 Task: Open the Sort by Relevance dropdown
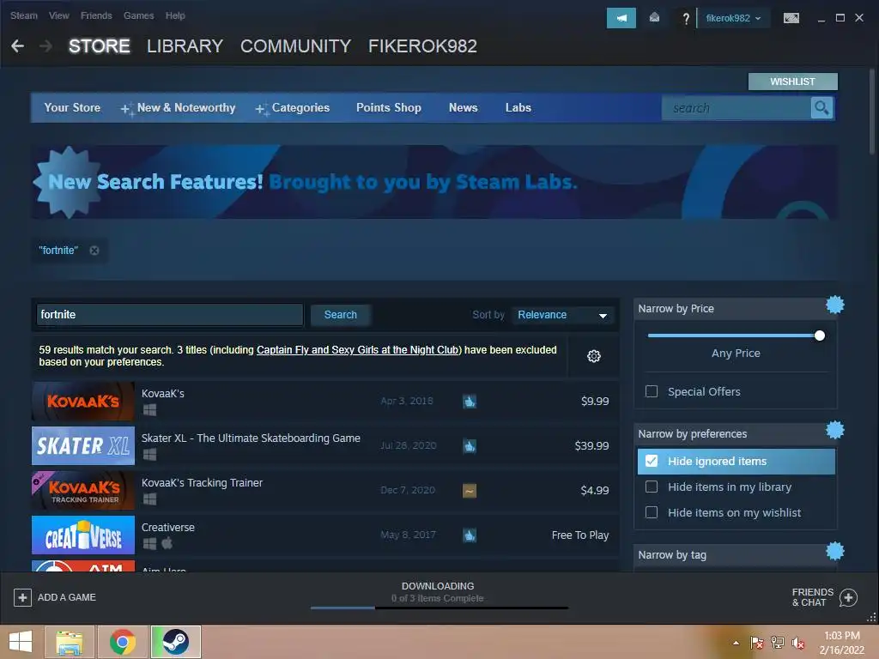pyautogui.click(x=562, y=315)
